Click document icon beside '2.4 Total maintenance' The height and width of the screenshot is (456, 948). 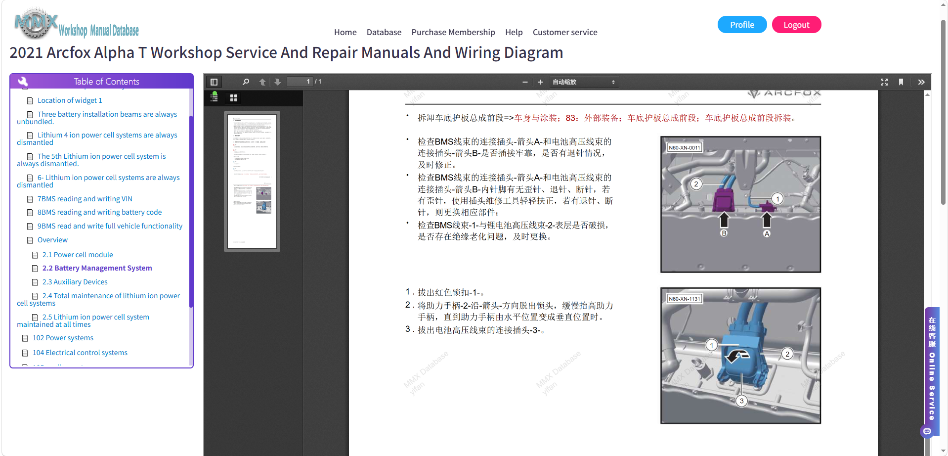[x=35, y=296]
